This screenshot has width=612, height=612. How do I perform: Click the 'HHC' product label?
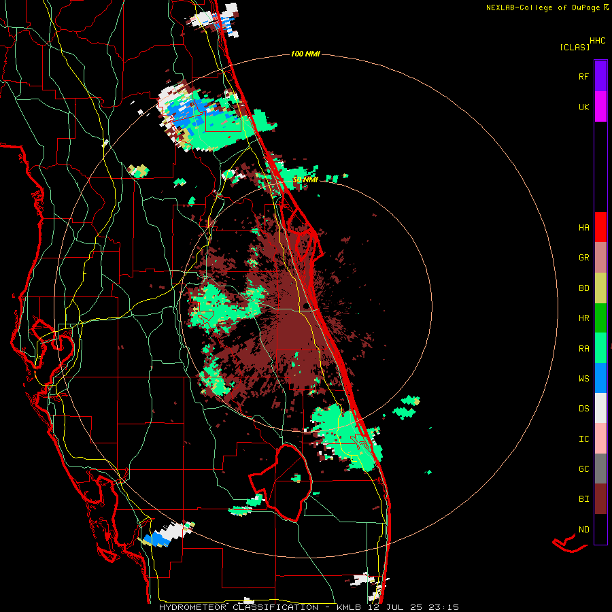[x=598, y=41]
